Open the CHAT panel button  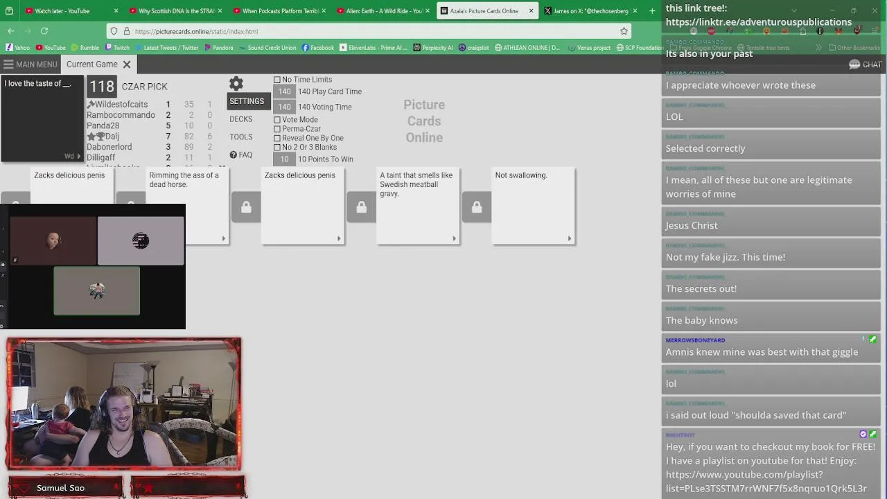coord(865,64)
